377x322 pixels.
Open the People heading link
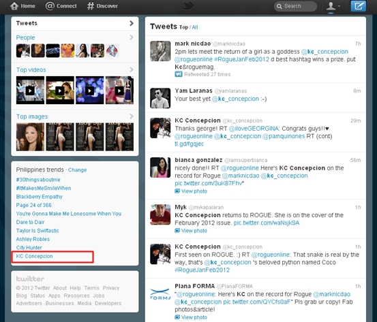pos(25,37)
